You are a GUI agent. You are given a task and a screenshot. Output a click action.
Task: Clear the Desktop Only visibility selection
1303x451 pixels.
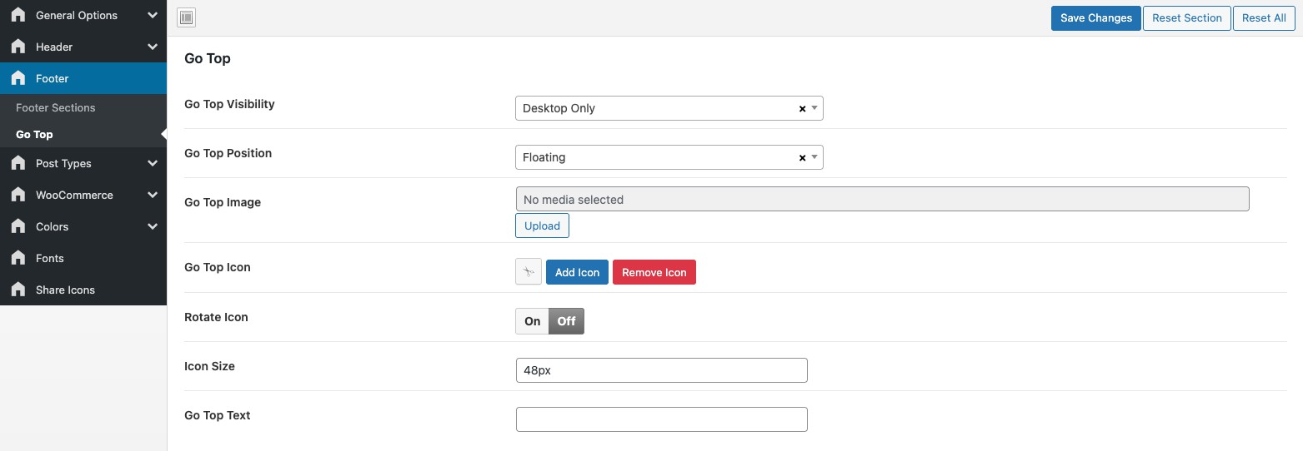[x=802, y=109]
